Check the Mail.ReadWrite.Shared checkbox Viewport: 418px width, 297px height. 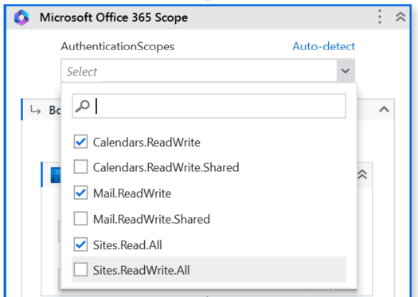(x=80, y=219)
